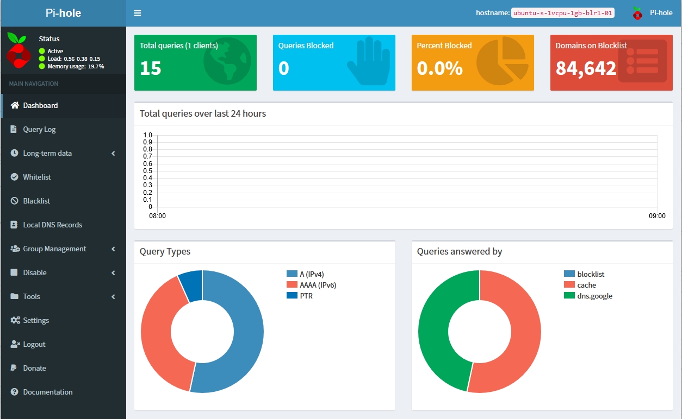Click the green Load status indicator dot
The width and height of the screenshot is (682, 419).
(x=42, y=59)
